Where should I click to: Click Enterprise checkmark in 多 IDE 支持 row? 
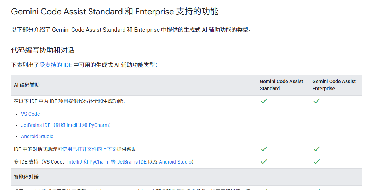pyautogui.click(x=317, y=162)
